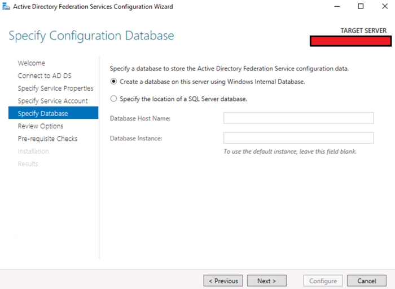Viewport: 395px width, 289px height.
Task: Click the Installation step label
Action: 33,151
